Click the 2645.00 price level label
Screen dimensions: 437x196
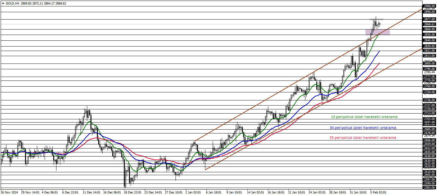click(429, 152)
